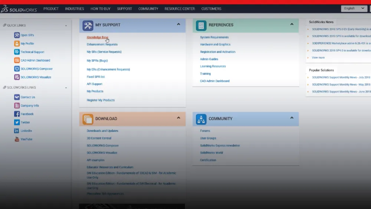Screen dimensions: 371x209
Task: Open the Support menu
Action: pos(124,9)
